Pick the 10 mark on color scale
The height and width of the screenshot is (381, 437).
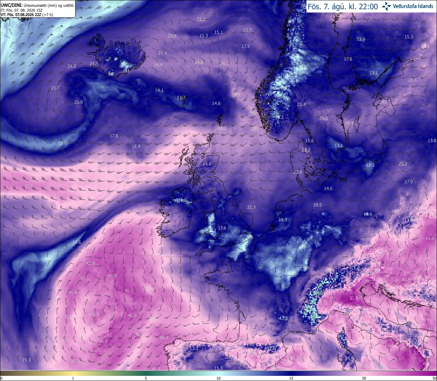pyautogui.click(x=218, y=378)
